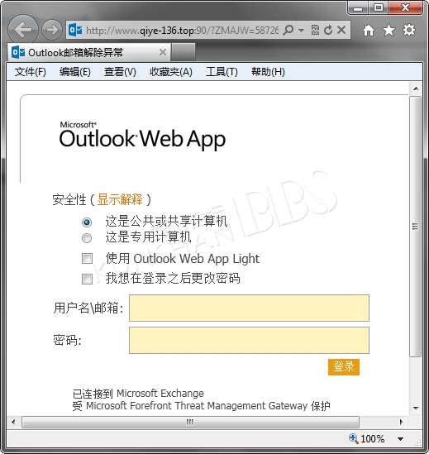This screenshot has width=429, height=454.
Task: Select 这是专用计算机 radio option
Action: pos(87,238)
